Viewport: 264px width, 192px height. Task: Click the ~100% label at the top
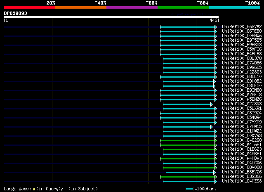(252, 3)
